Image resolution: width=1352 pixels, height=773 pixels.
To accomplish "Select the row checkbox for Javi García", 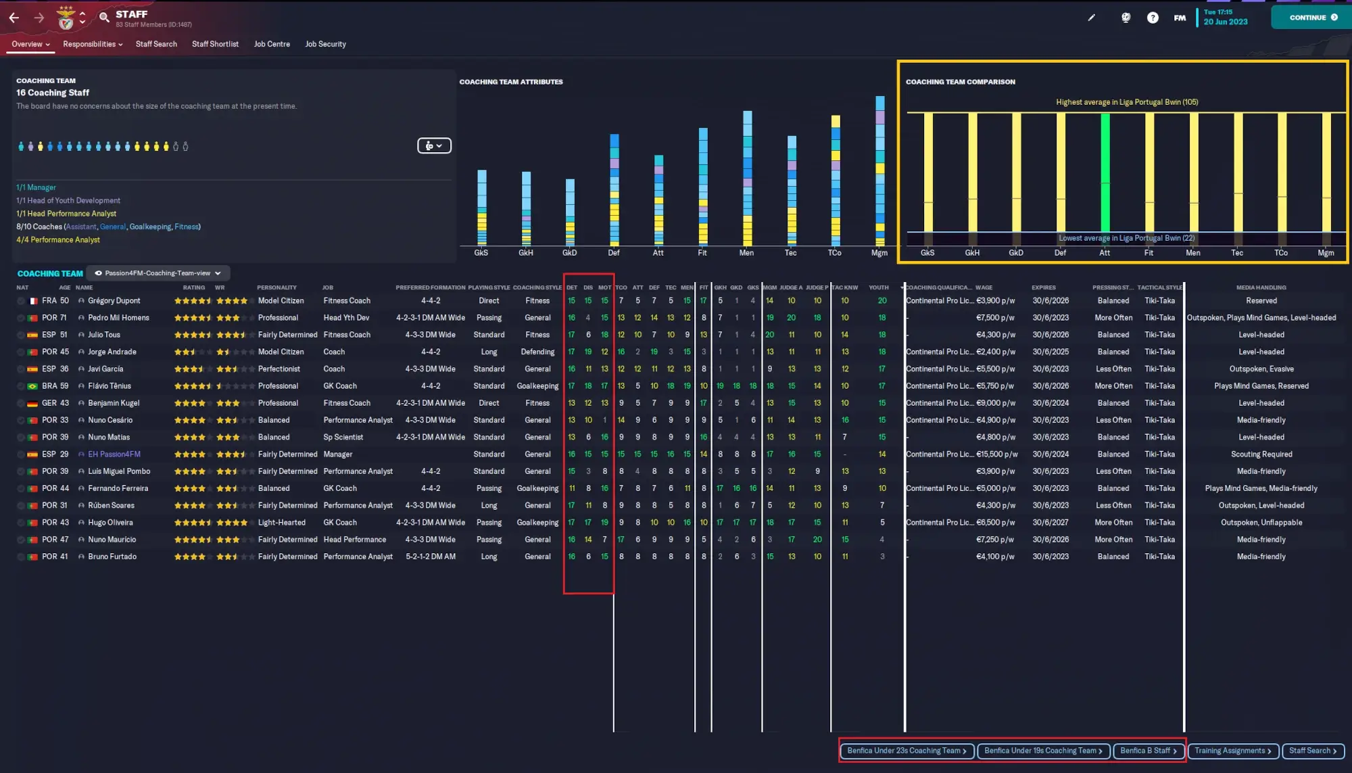I will click(21, 369).
